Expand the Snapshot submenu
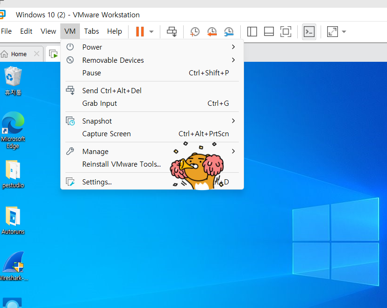This screenshot has width=387, height=308. [x=152, y=121]
